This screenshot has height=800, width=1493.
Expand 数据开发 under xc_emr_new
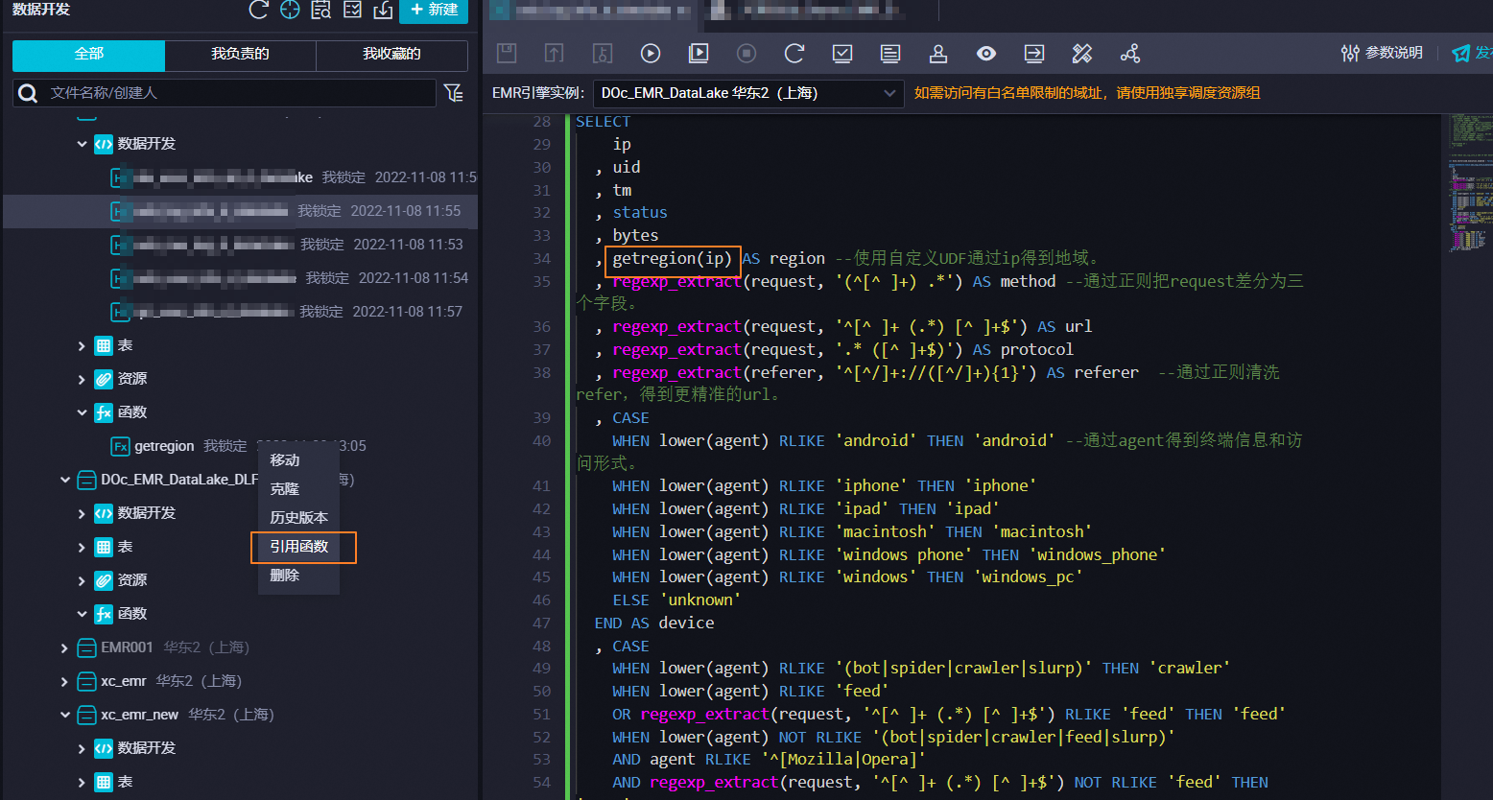(x=83, y=748)
